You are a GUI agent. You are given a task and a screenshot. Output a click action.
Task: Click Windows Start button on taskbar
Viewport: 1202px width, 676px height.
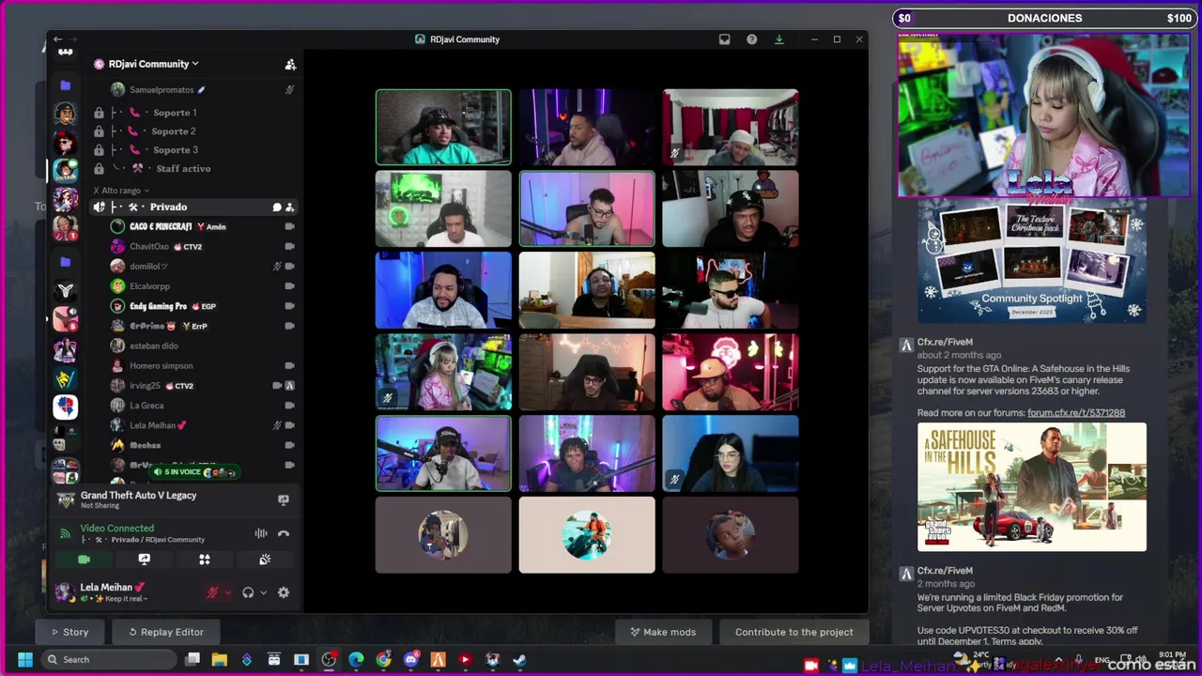[x=25, y=660]
